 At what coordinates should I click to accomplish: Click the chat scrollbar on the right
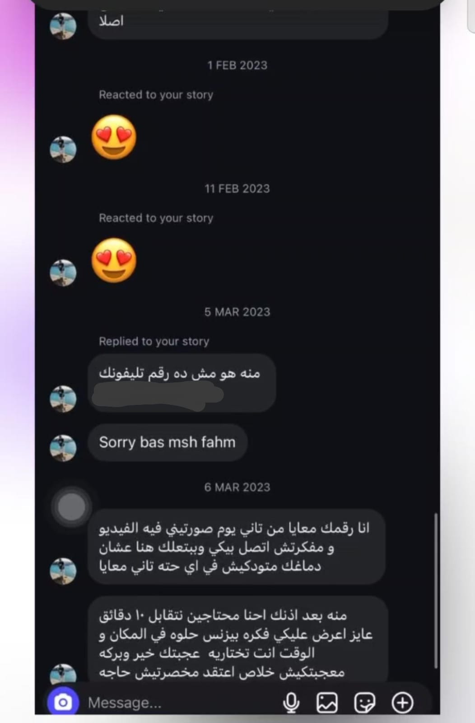(x=436, y=591)
